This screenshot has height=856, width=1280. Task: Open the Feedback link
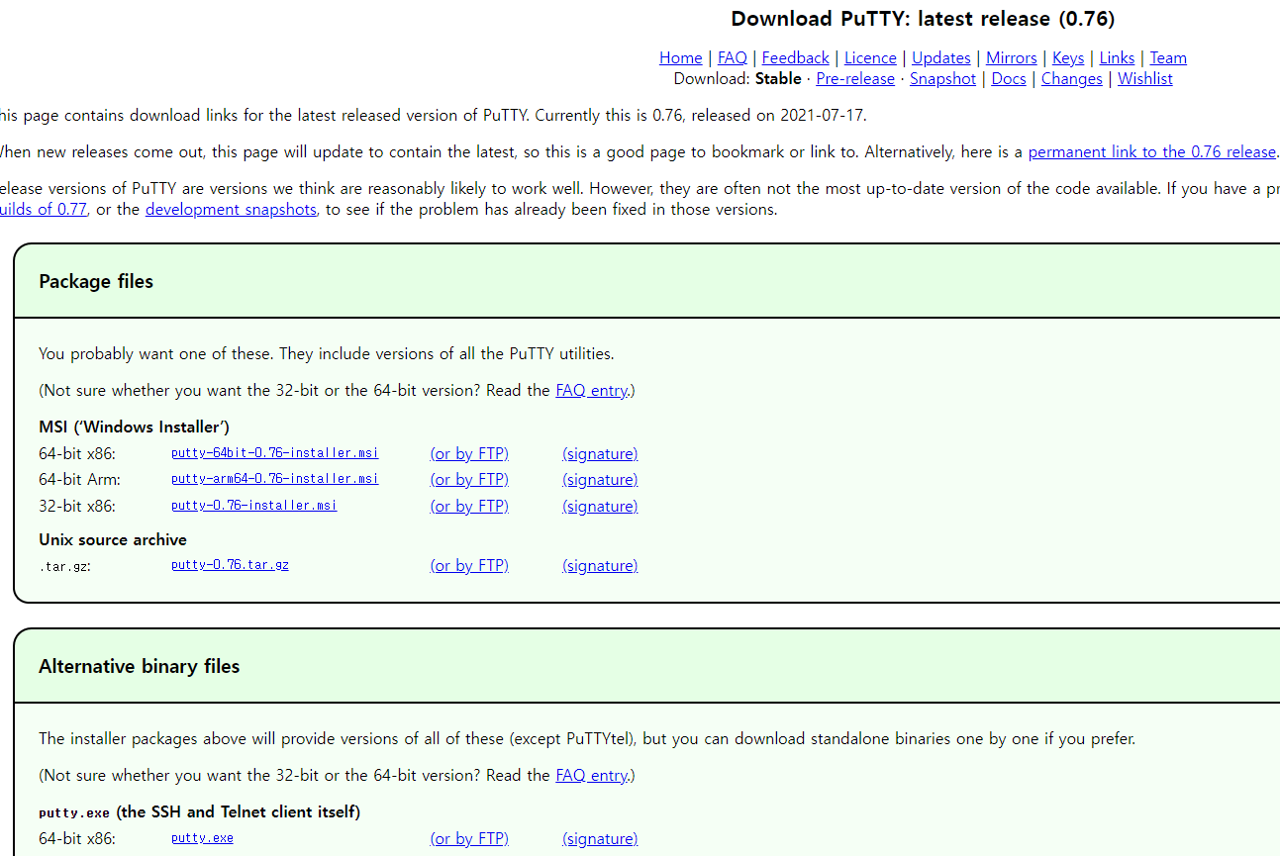(x=796, y=57)
